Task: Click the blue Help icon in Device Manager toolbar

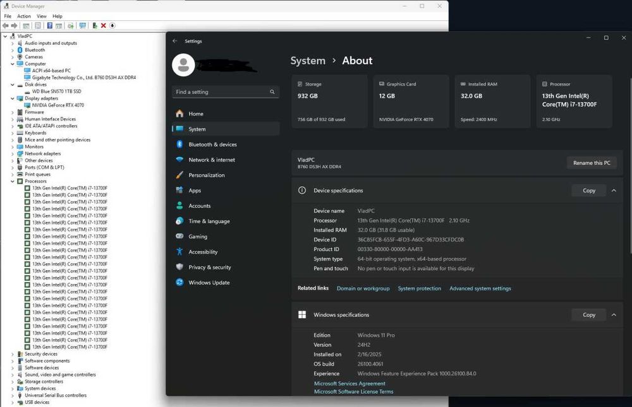Action: pyautogui.click(x=49, y=25)
